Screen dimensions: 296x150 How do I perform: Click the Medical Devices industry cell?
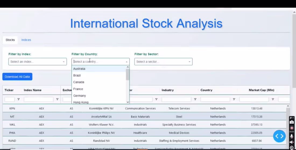(x=179, y=133)
